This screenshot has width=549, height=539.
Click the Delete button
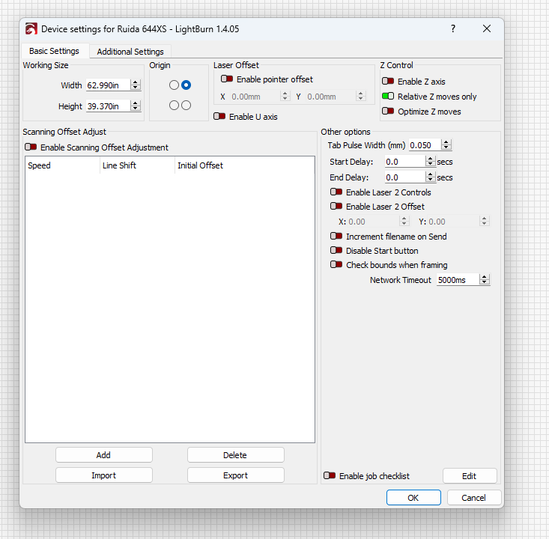point(235,455)
